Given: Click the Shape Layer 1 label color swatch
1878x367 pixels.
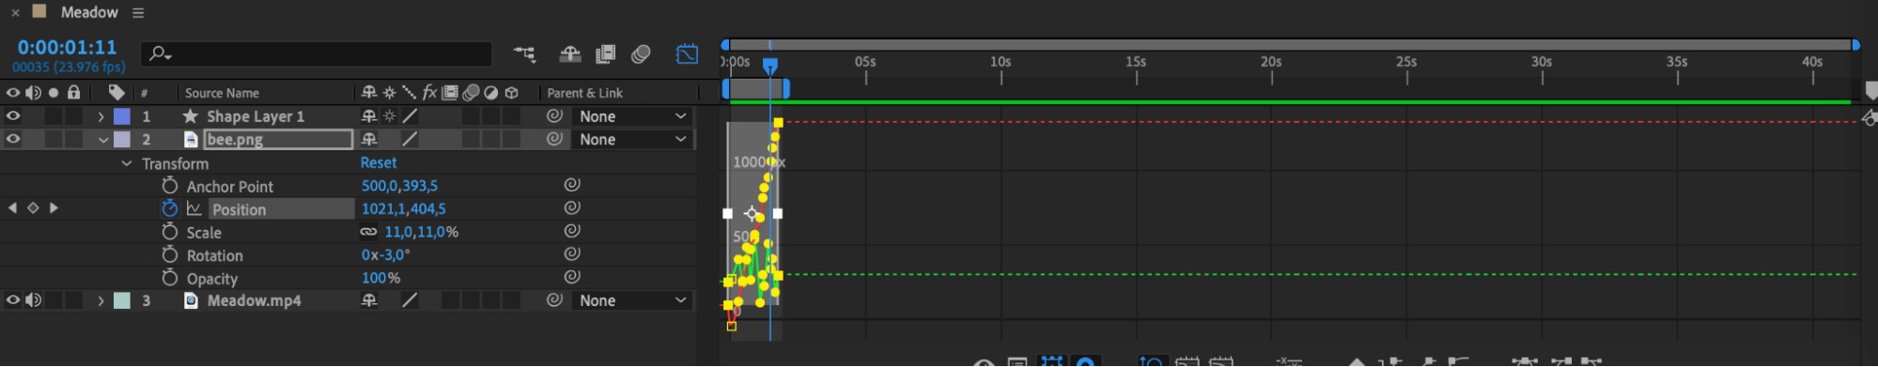Looking at the screenshot, I should coord(122,116).
